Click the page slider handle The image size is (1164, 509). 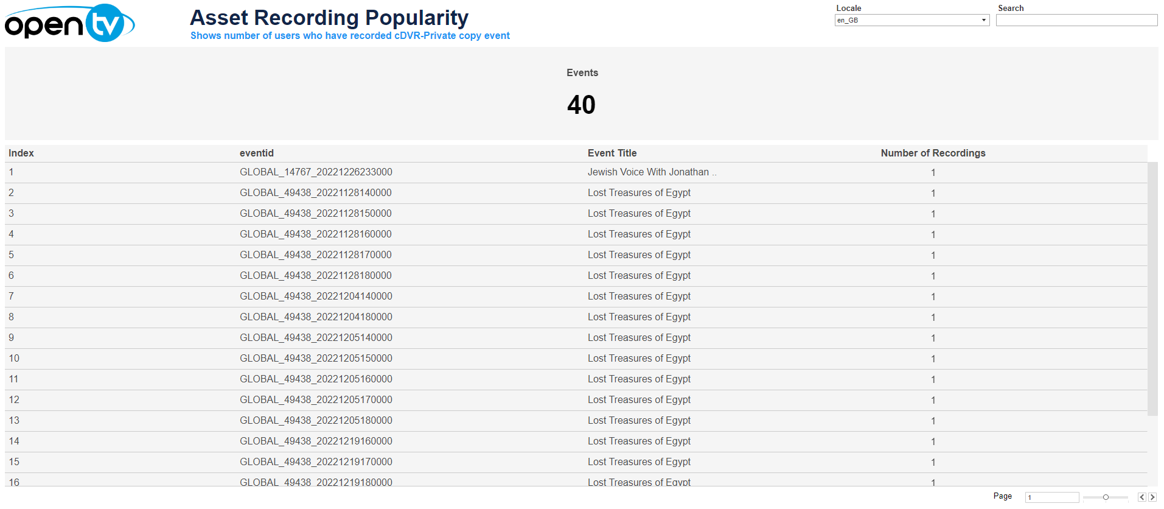(x=1106, y=497)
